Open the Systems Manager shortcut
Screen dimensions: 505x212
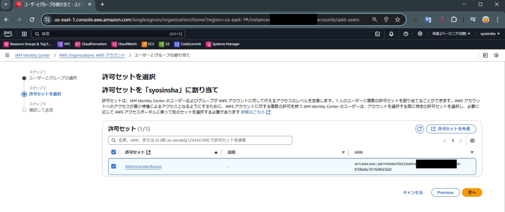click(223, 44)
